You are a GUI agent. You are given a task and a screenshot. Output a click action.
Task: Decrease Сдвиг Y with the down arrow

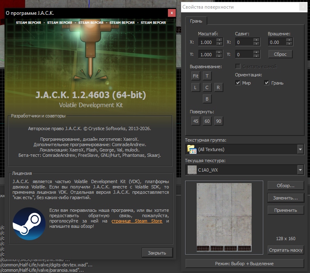pos(257,56)
